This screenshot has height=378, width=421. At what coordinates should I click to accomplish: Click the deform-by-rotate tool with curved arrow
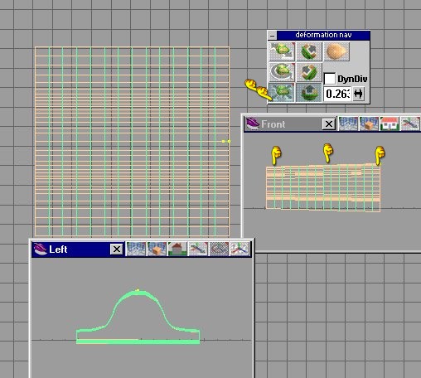(282, 72)
